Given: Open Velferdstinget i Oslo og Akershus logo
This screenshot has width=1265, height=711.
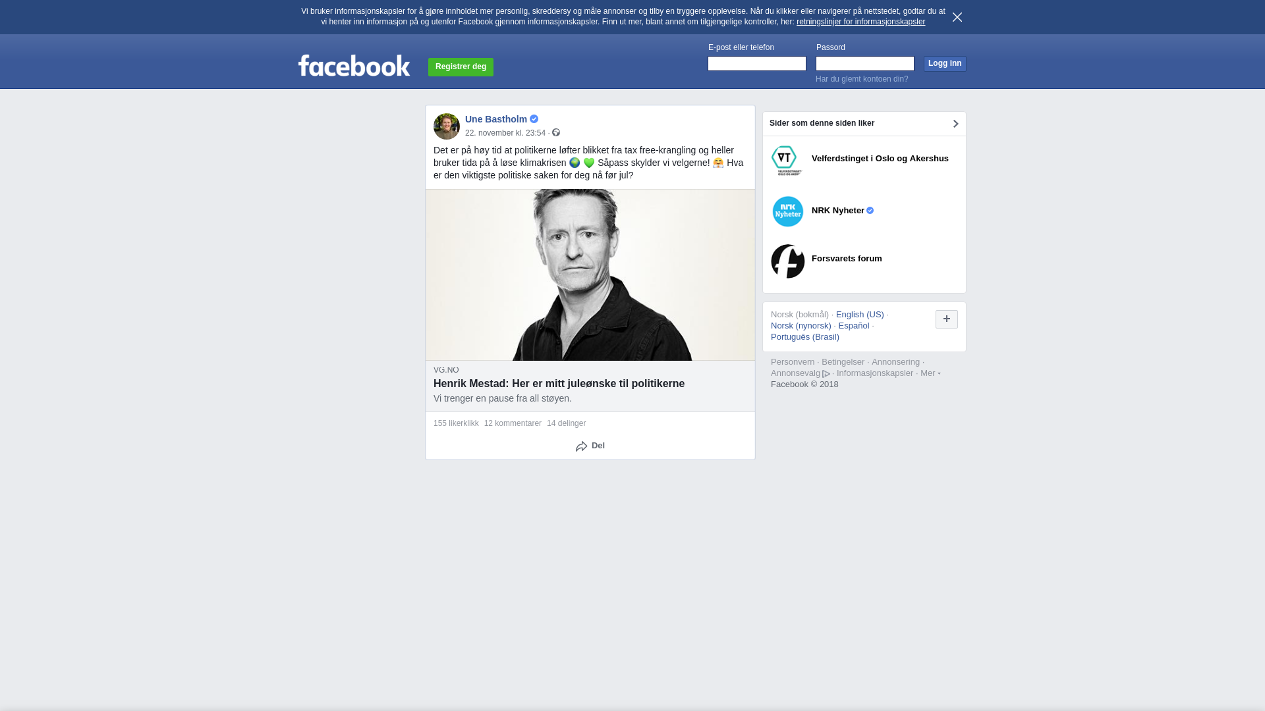Looking at the screenshot, I should 787,161.
